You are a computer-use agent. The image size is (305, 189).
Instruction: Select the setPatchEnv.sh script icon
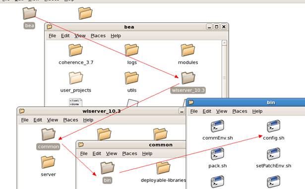pyautogui.click(x=273, y=154)
